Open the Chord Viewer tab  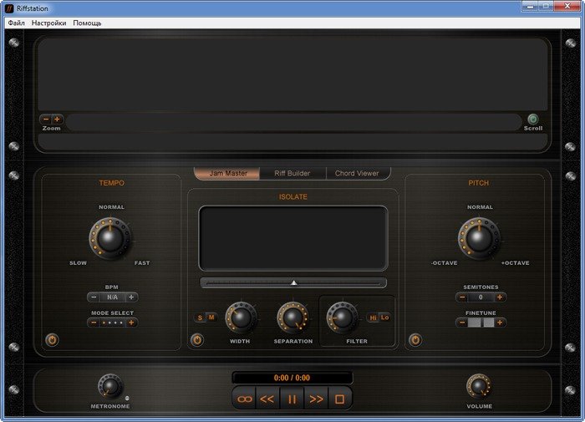(357, 173)
